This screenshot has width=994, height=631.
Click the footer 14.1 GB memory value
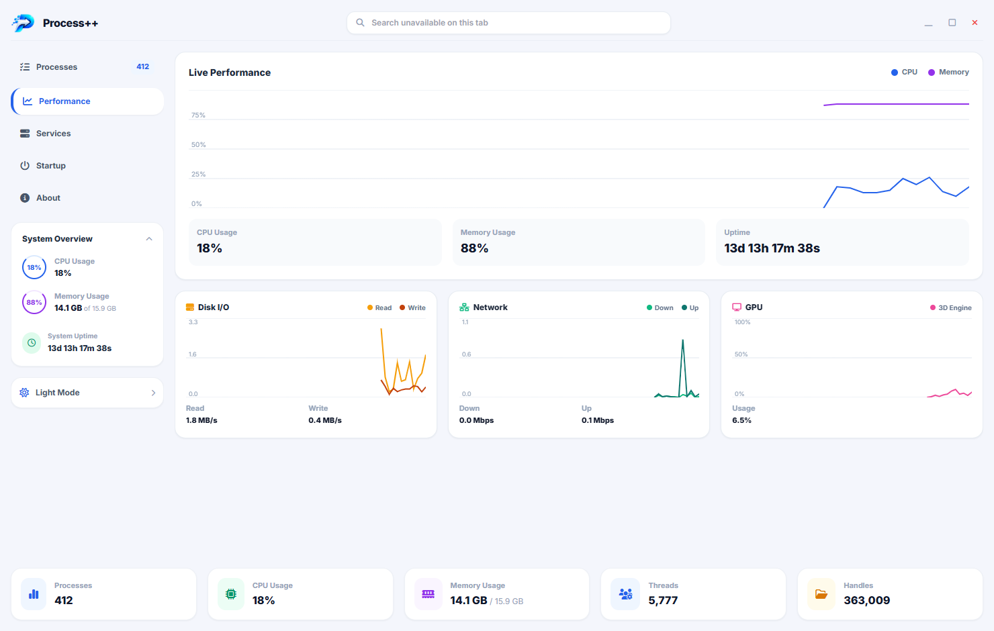[469, 600]
